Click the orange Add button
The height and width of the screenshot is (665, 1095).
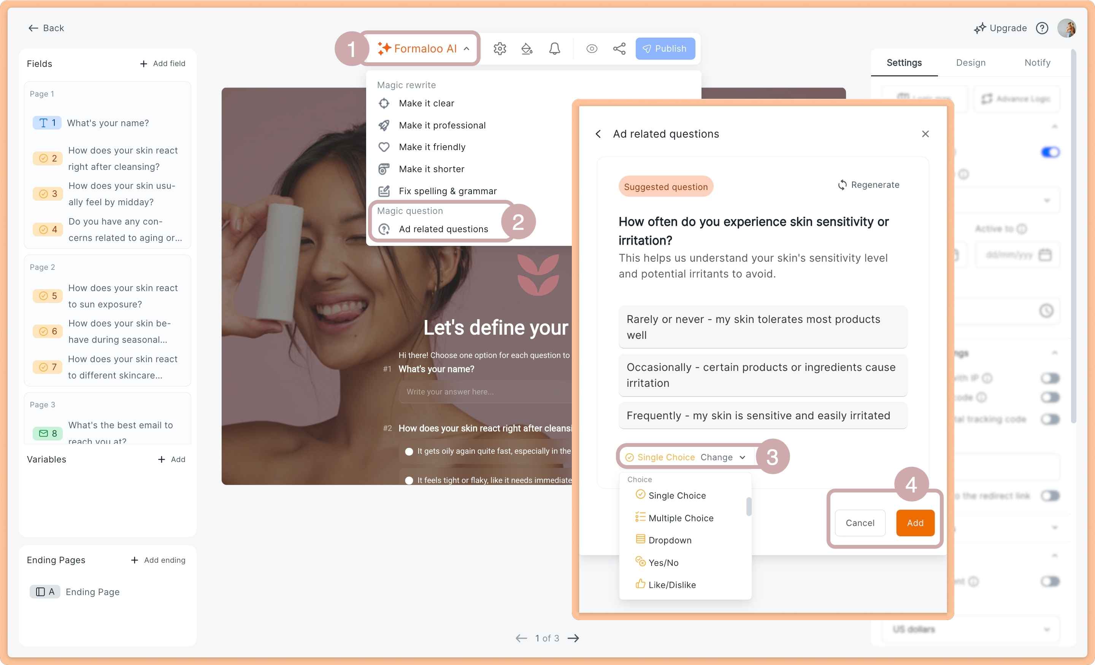click(x=915, y=523)
